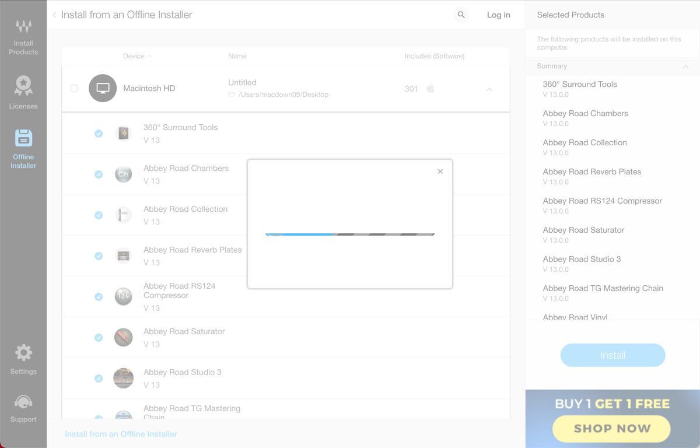Collapse the Macintosh HD product list

click(489, 89)
